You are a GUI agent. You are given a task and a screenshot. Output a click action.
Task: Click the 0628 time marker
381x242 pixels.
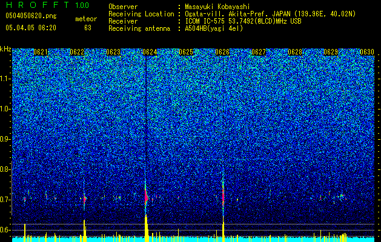click(x=295, y=52)
